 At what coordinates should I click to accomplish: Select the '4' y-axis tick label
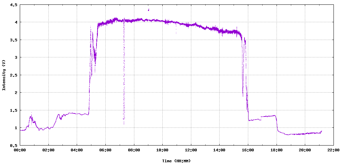coord(16,22)
